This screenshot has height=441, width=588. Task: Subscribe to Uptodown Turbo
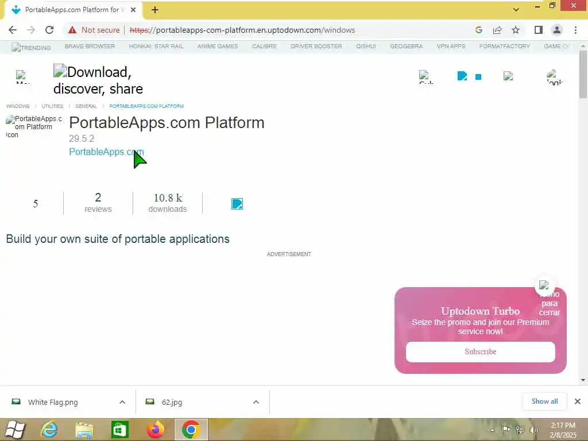[481, 352]
